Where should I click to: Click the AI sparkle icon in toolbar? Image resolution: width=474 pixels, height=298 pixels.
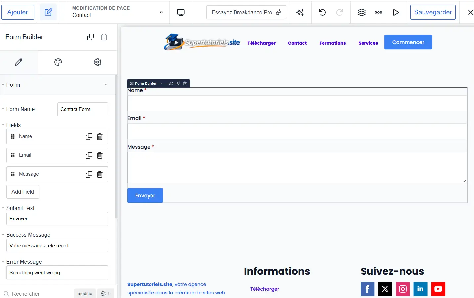pyautogui.click(x=300, y=12)
